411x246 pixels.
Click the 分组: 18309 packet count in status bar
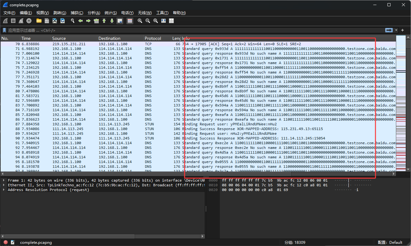point(295,242)
